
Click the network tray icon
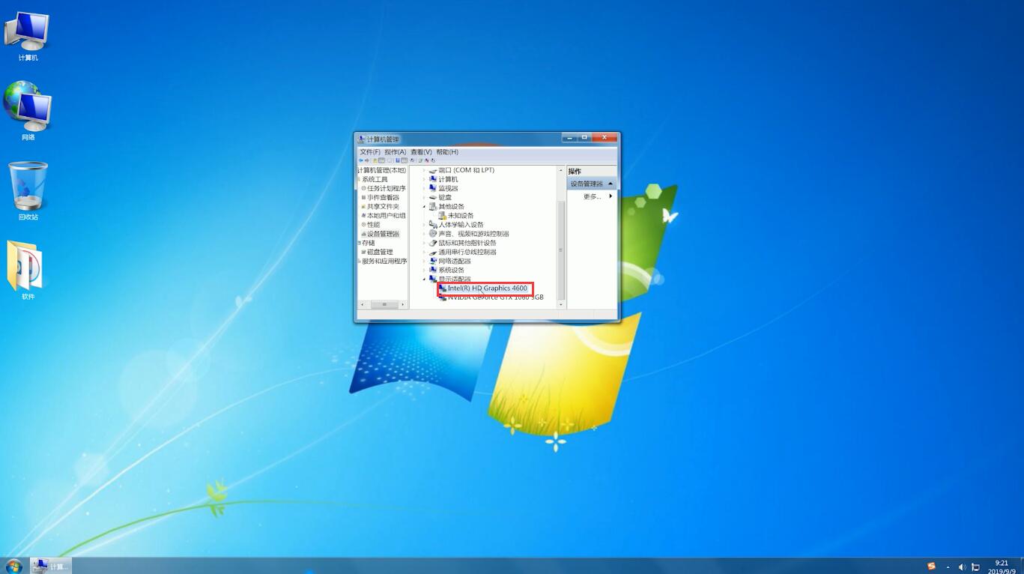975,567
